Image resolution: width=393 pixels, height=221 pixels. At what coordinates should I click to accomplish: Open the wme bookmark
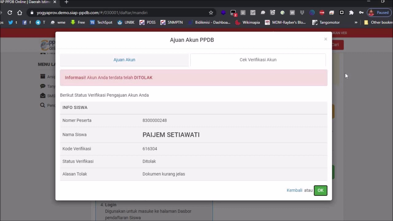(58, 22)
